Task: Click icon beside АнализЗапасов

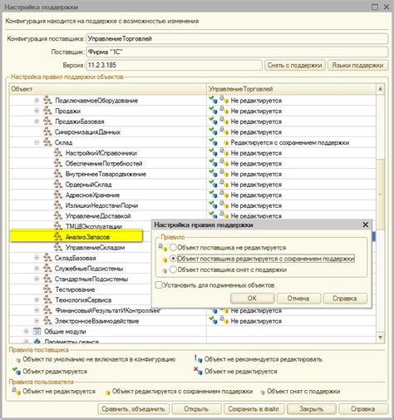Action: click(x=58, y=237)
